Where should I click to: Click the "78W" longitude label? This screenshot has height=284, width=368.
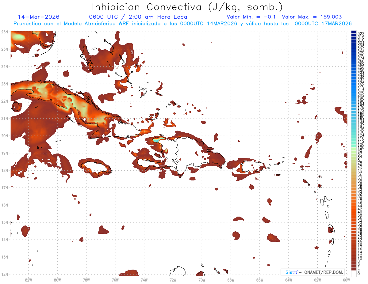point(86,280)
